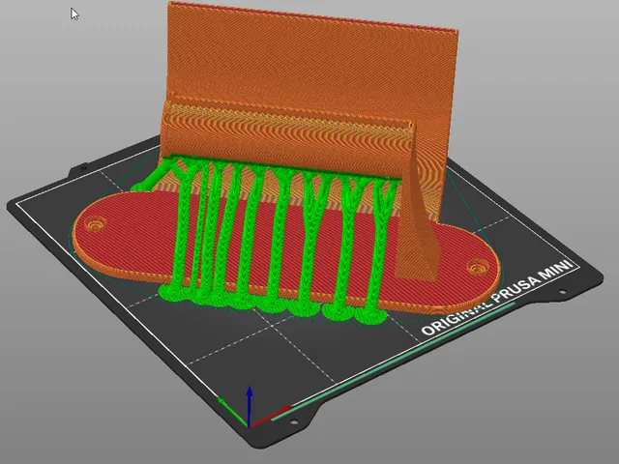This screenshot has width=619, height=464.
Task: Click the left screw hole on the base
Action: click(96, 224)
